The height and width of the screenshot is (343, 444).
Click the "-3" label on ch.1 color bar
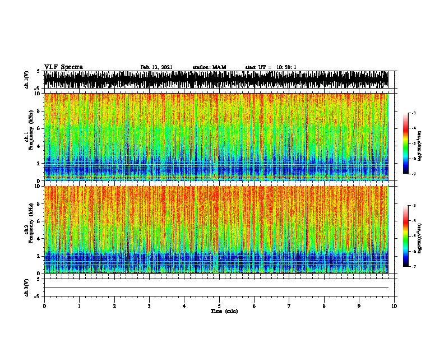tap(413, 113)
